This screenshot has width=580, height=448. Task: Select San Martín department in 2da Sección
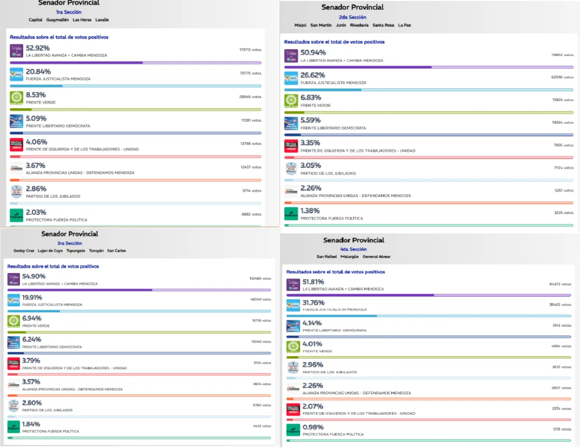[x=321, y=25]
